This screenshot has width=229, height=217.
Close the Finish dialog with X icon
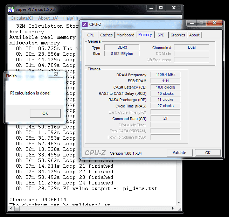(x=56, y=74)
